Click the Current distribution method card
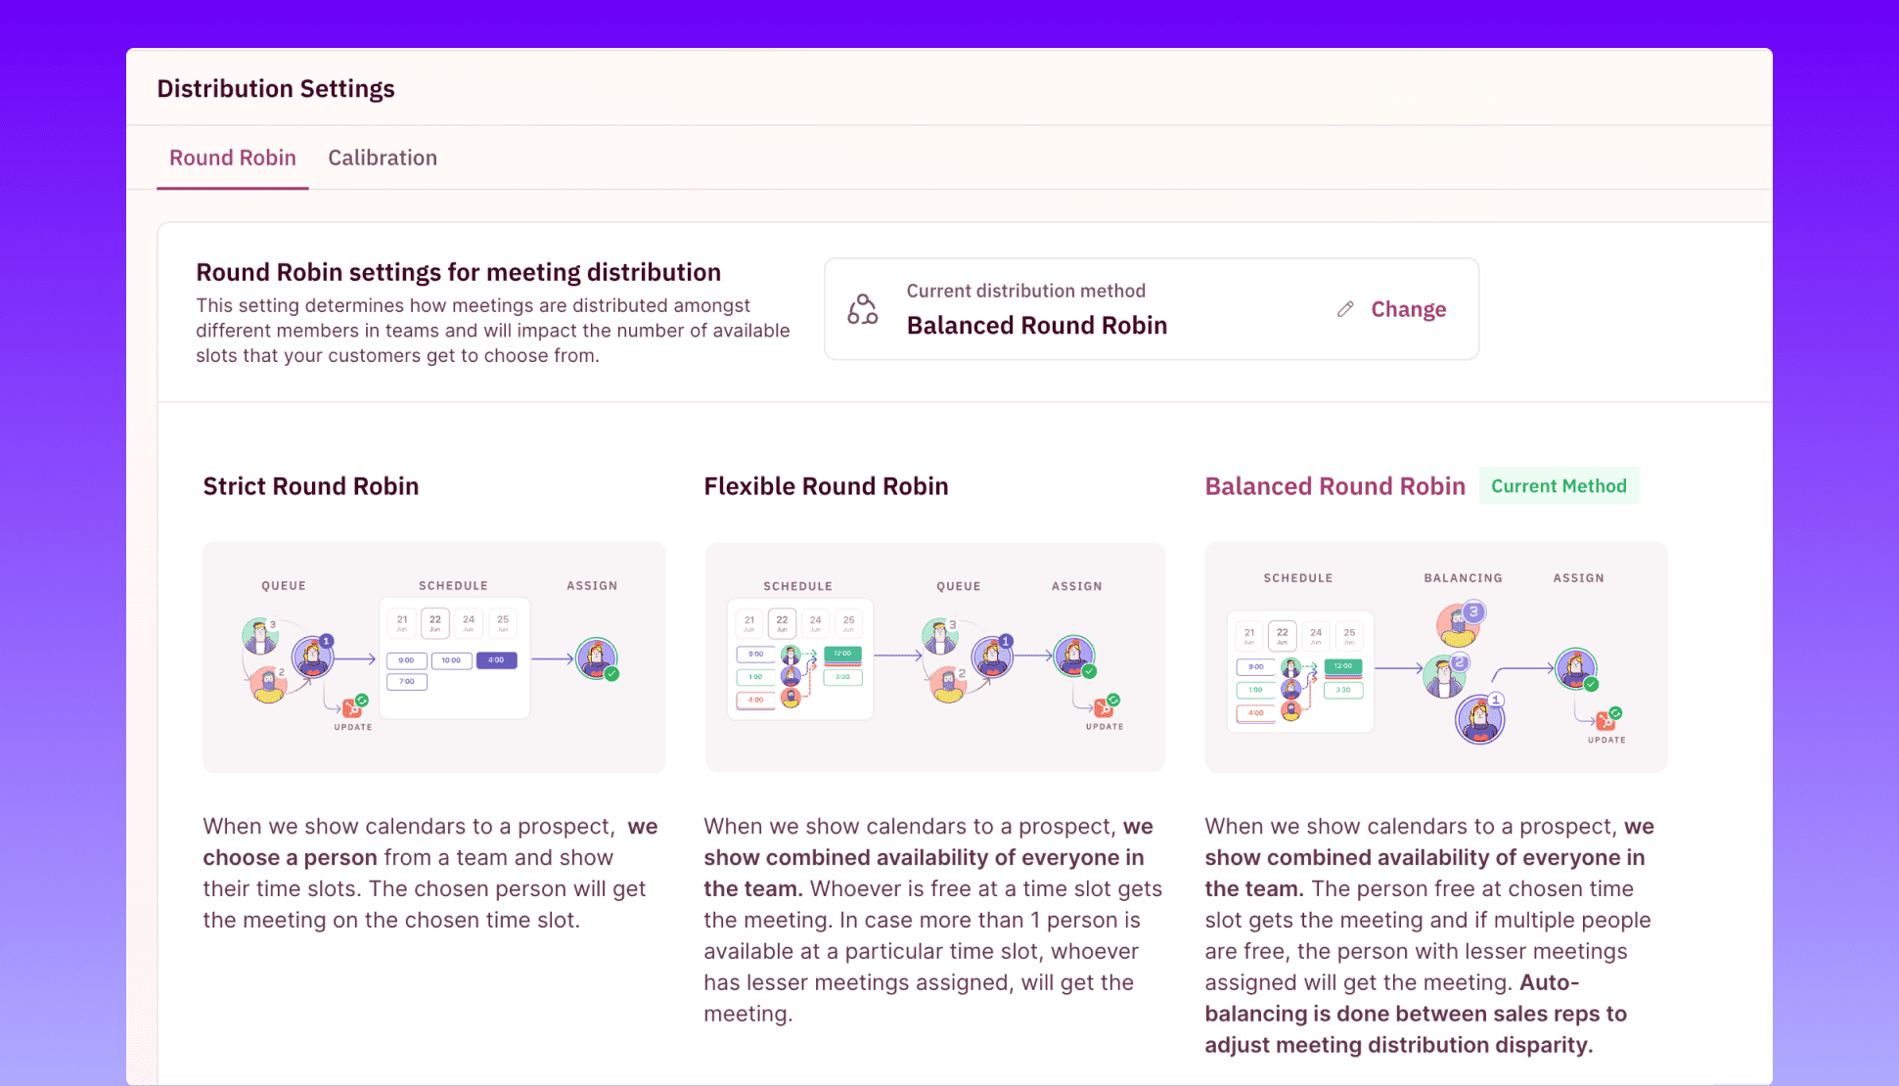Screen dimensions: 1899x1086 point(1152,309)
